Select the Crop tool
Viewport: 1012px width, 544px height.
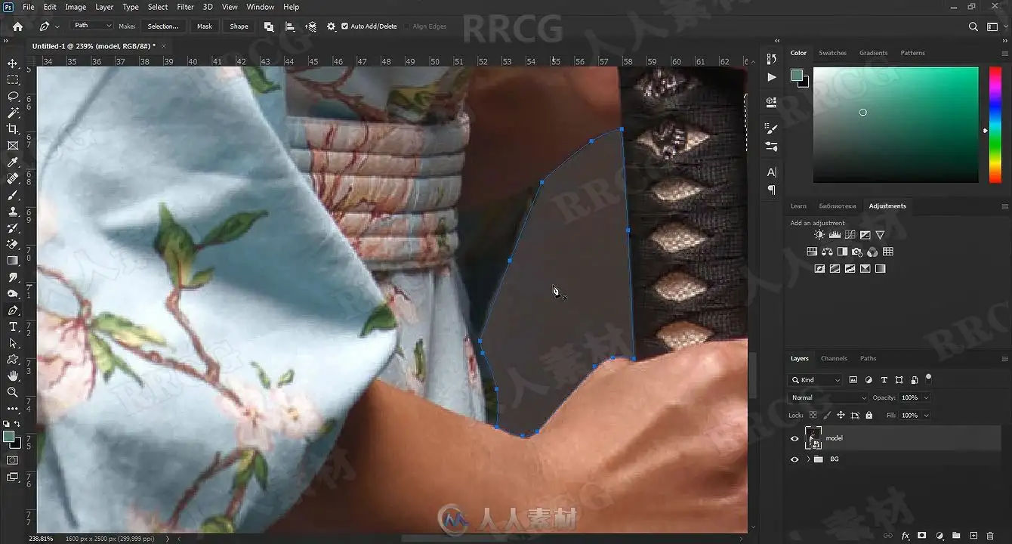click(x=13, y=129)
